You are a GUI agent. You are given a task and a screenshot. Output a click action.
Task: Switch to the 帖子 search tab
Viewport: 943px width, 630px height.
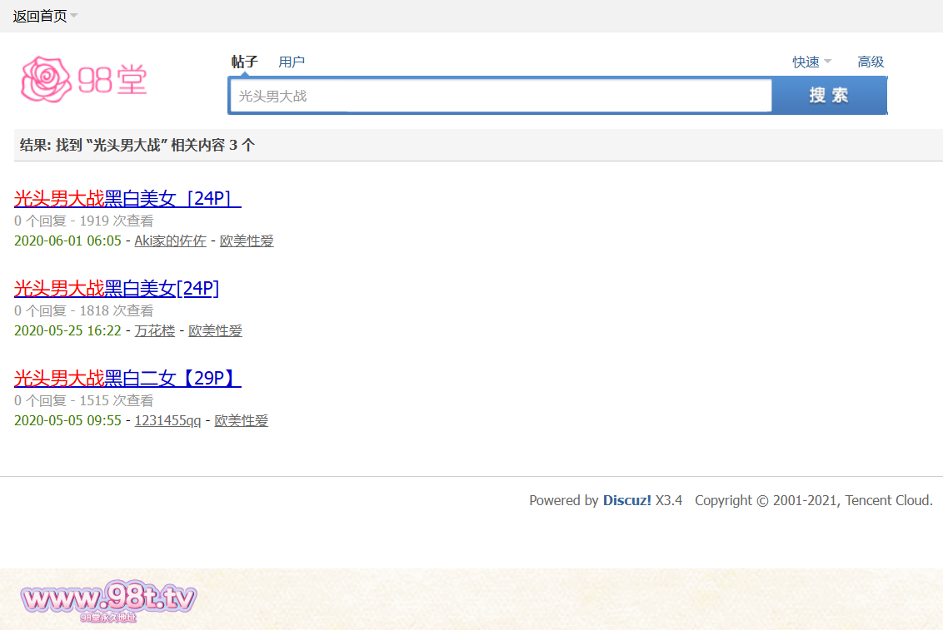[x=244, y=62]
